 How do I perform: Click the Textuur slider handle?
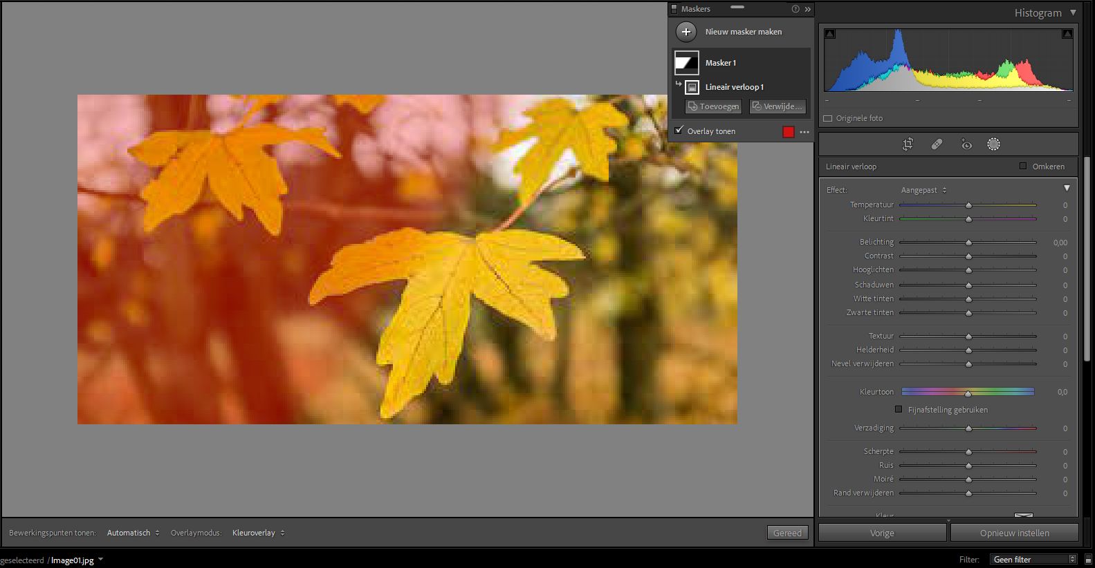pos(968,337)
